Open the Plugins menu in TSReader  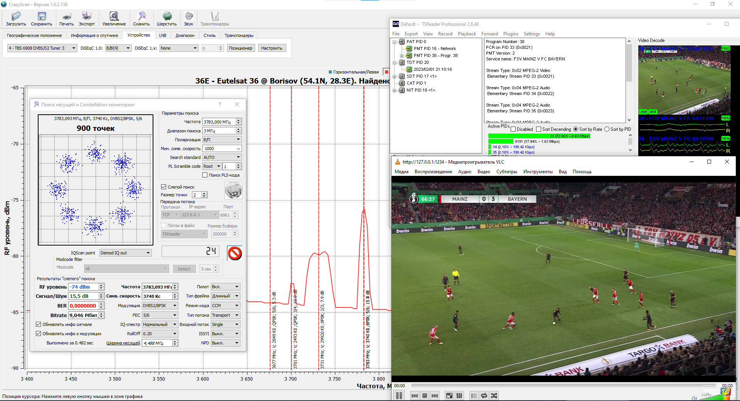pyautogui.click(x=511, y=34)
